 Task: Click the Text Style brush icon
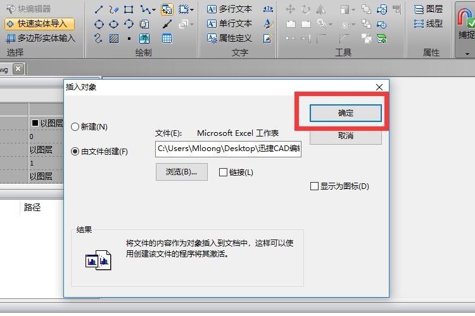268,24
